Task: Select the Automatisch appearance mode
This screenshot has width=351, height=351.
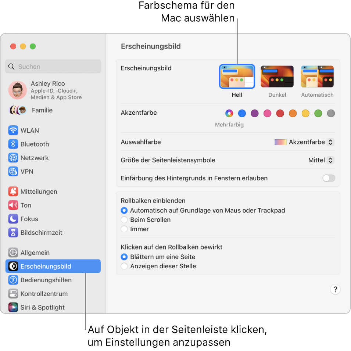Action: 317,76
